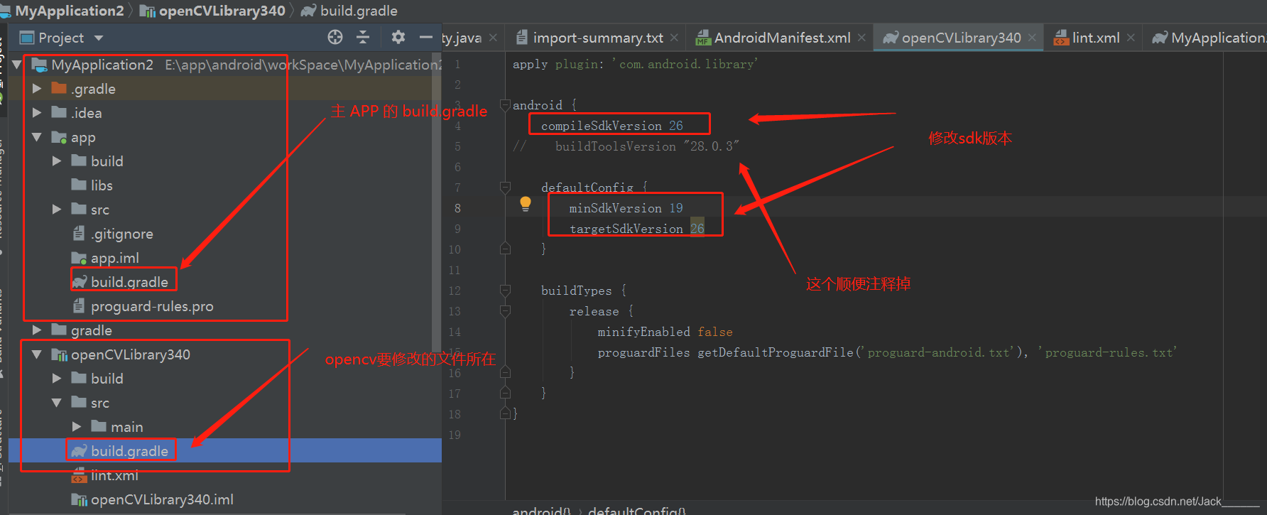Hide the Project panel with minimize icon
1267x515 pixels.
(426, 37)
